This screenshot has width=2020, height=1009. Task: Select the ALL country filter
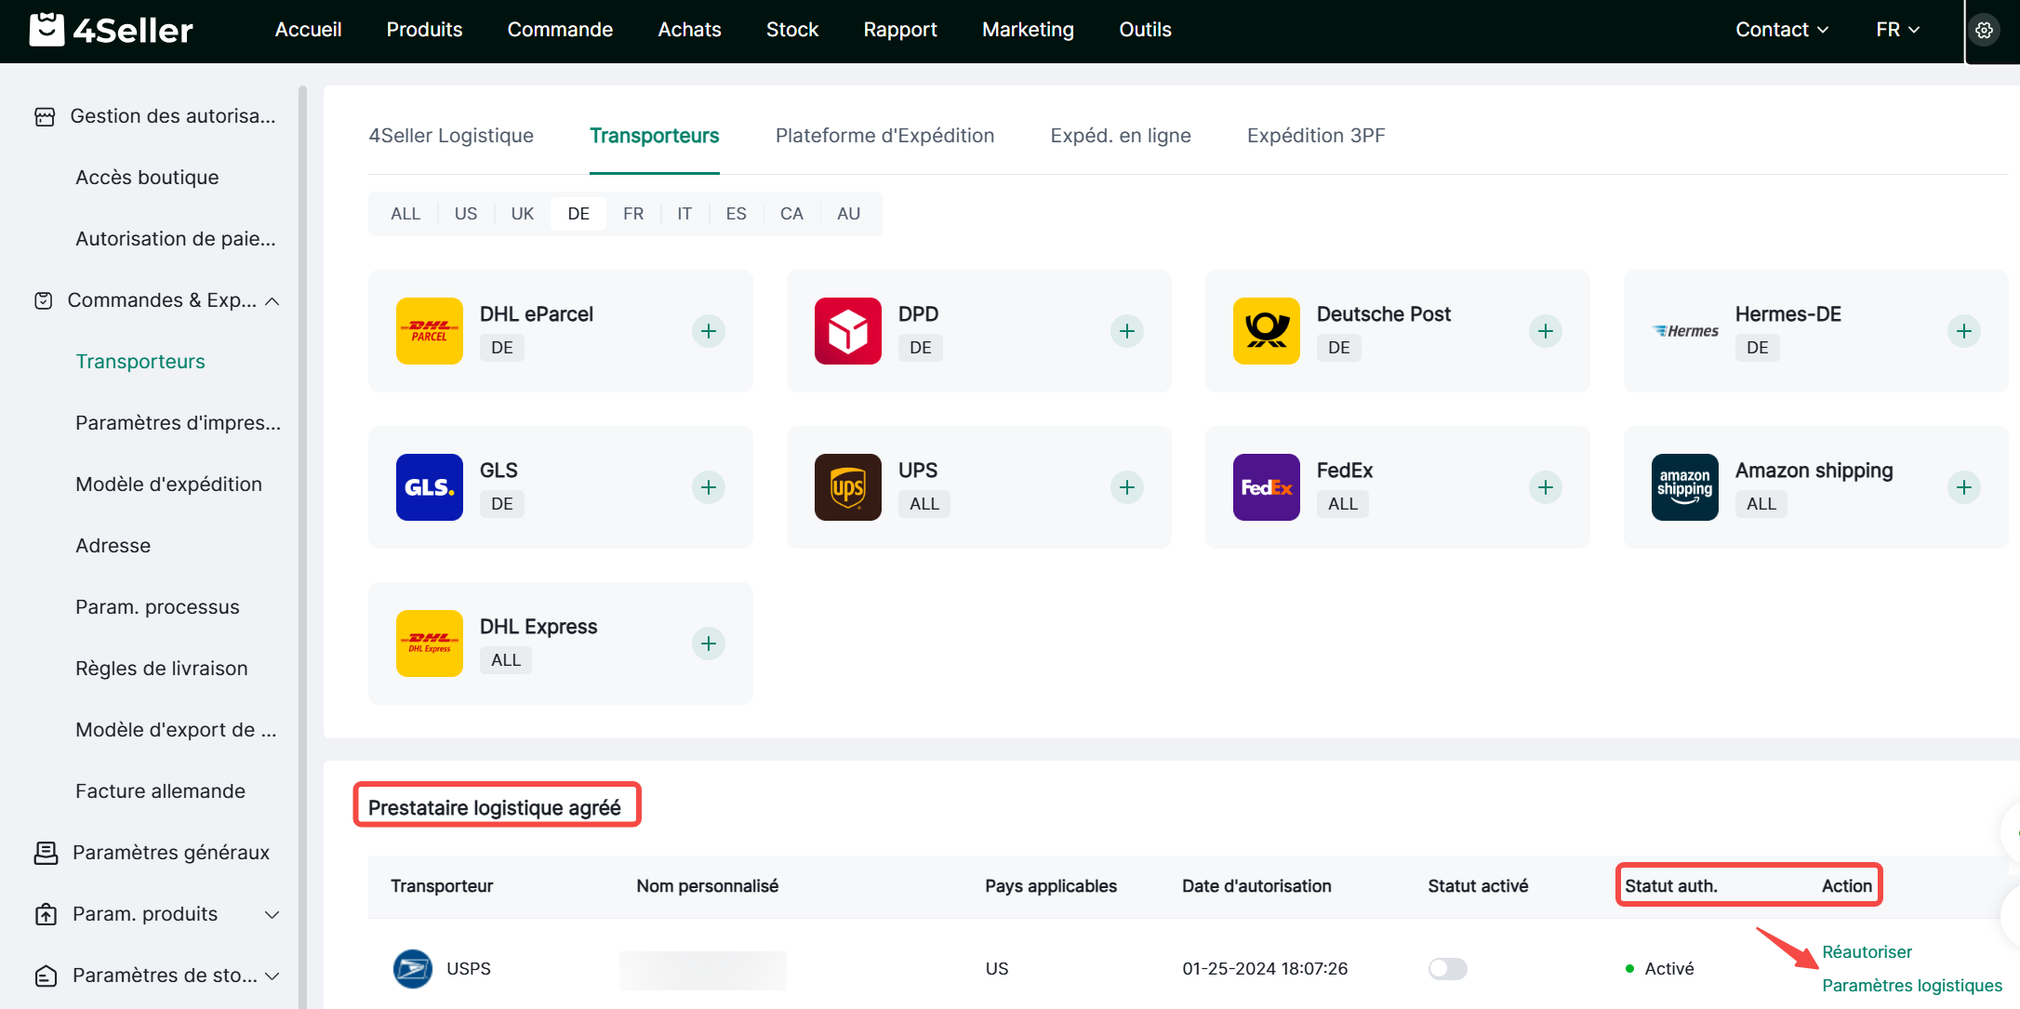405,214
